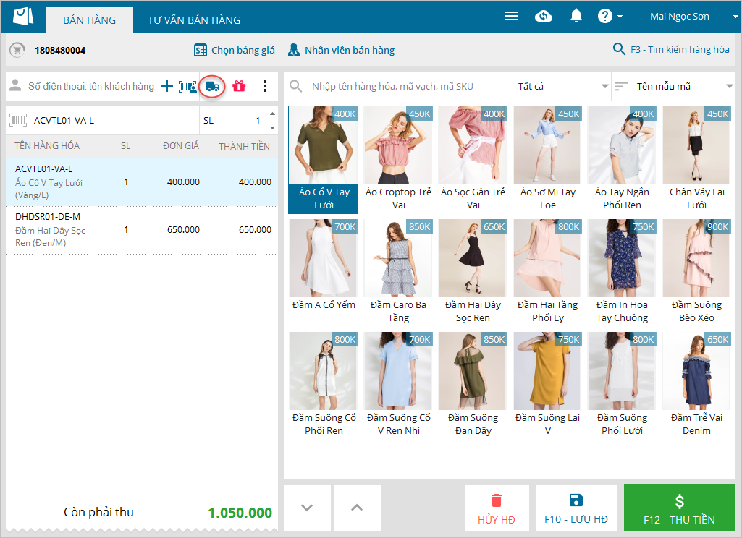Click the 'Hủy HĐ' delete button
Image resolution: width=742 pixels, height=538 pixels.
497,509
